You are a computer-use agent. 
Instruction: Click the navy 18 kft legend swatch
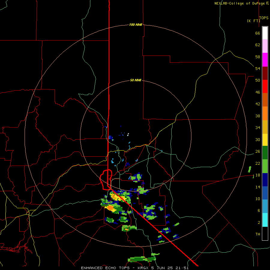point(265,180)
